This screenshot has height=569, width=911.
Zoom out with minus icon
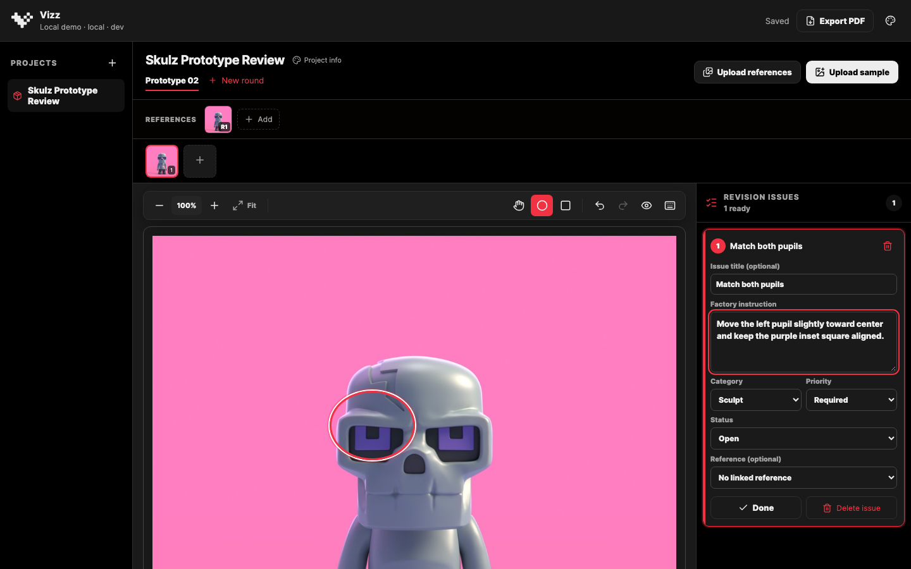point(159,205)
